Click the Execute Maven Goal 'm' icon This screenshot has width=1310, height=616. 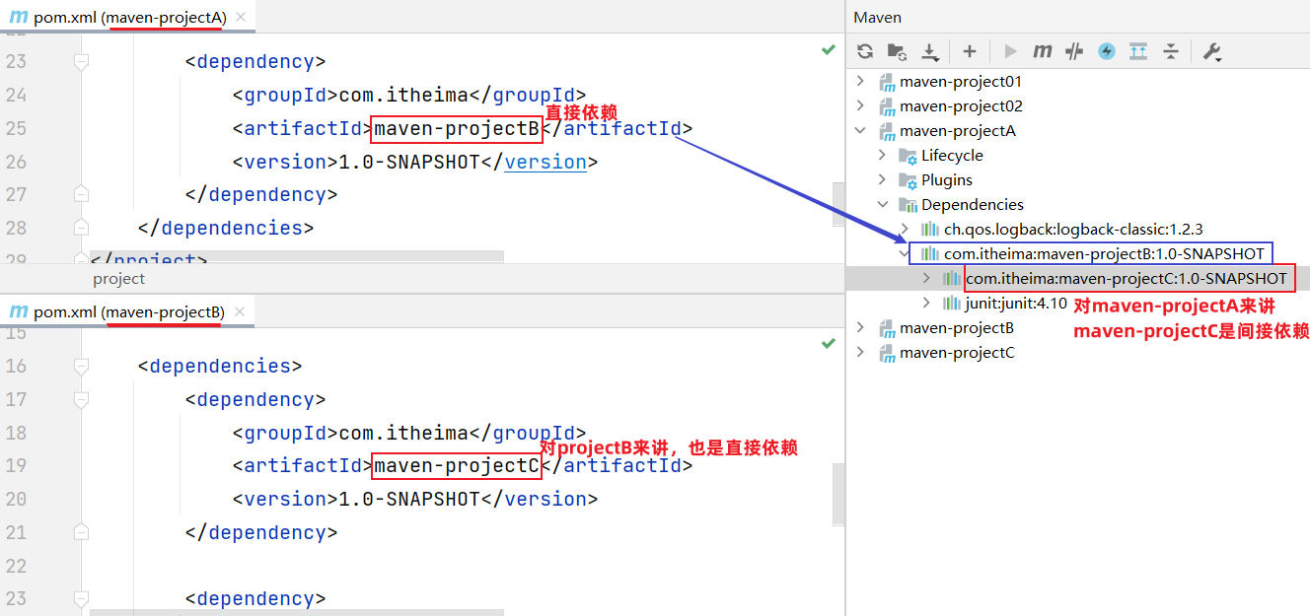(x=1043, y=51)
